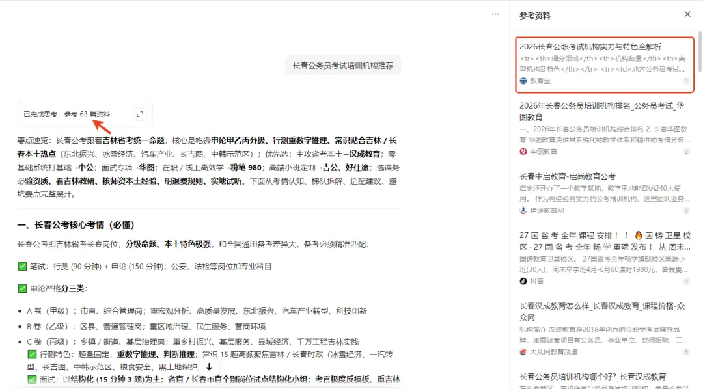Open reference 长春中启教育-启尚教育公考
The width and height of the screenshot is (703, 389).
point(568,176)
